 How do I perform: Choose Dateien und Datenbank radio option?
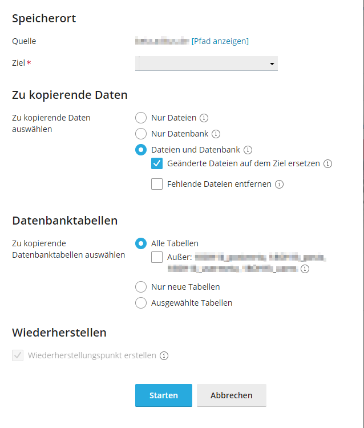[x=141, y=150]
